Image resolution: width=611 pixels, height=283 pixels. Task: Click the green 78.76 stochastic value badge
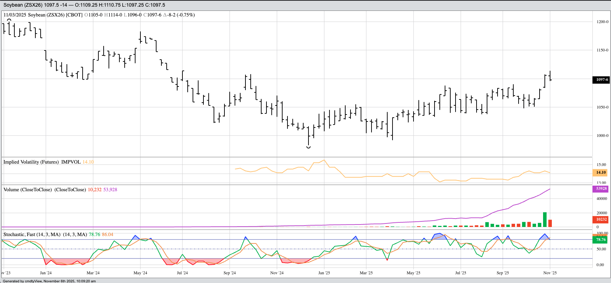point(601,240)
